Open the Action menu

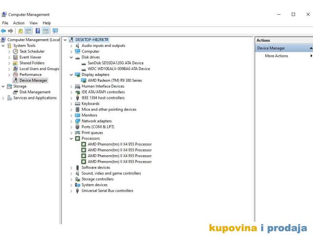click(x=19, y=23)
